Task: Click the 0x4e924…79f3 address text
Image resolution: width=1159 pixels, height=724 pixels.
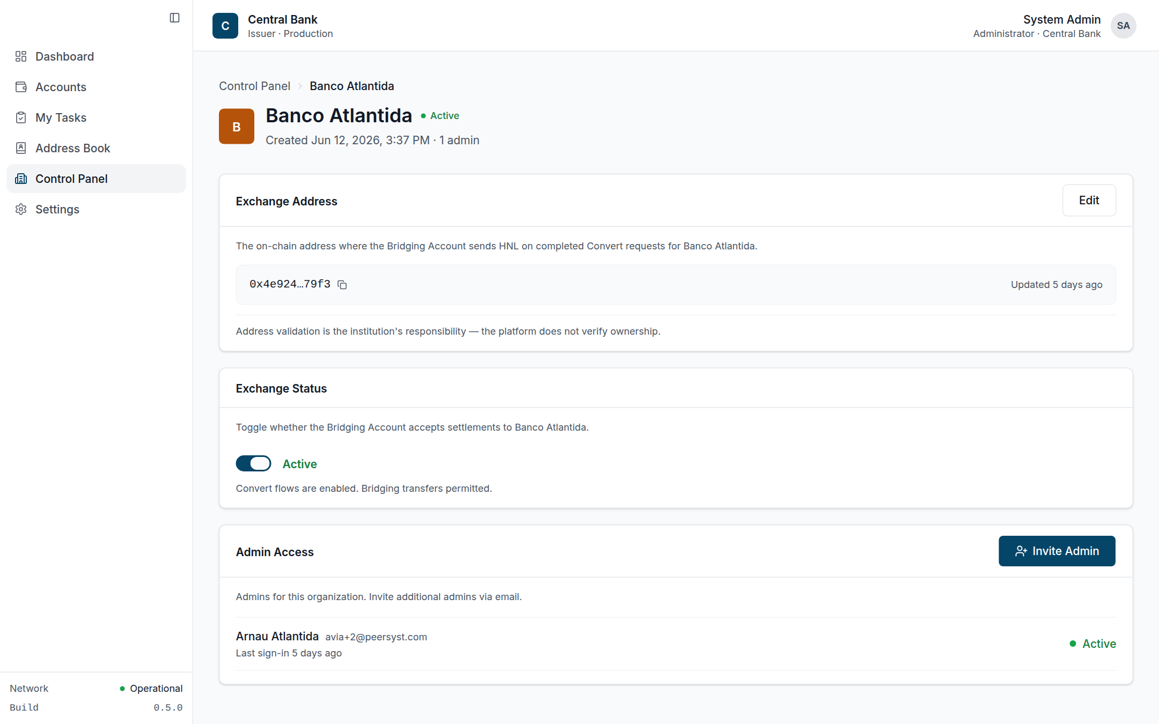Action: [290, 284]
